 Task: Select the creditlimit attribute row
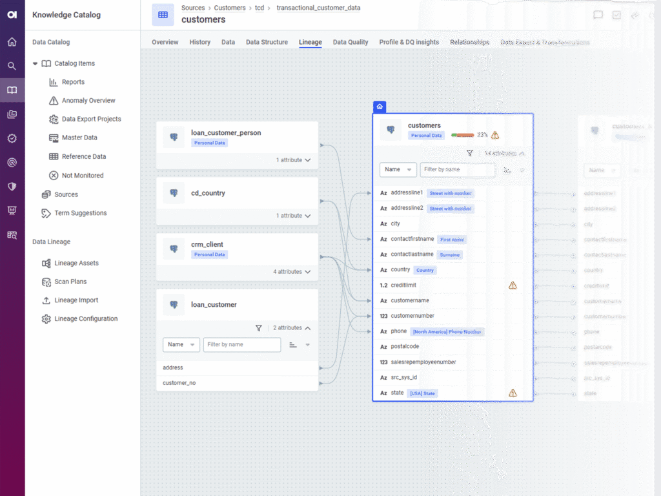[453, 285]
